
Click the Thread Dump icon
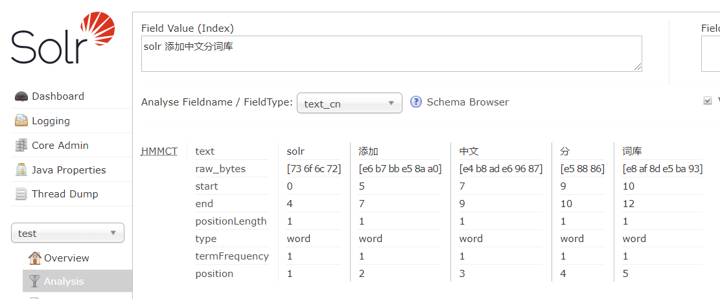[21, 194]
